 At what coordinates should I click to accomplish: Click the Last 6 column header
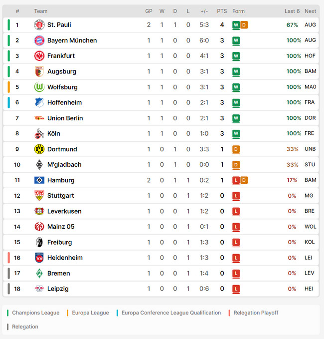click(292, 11)
